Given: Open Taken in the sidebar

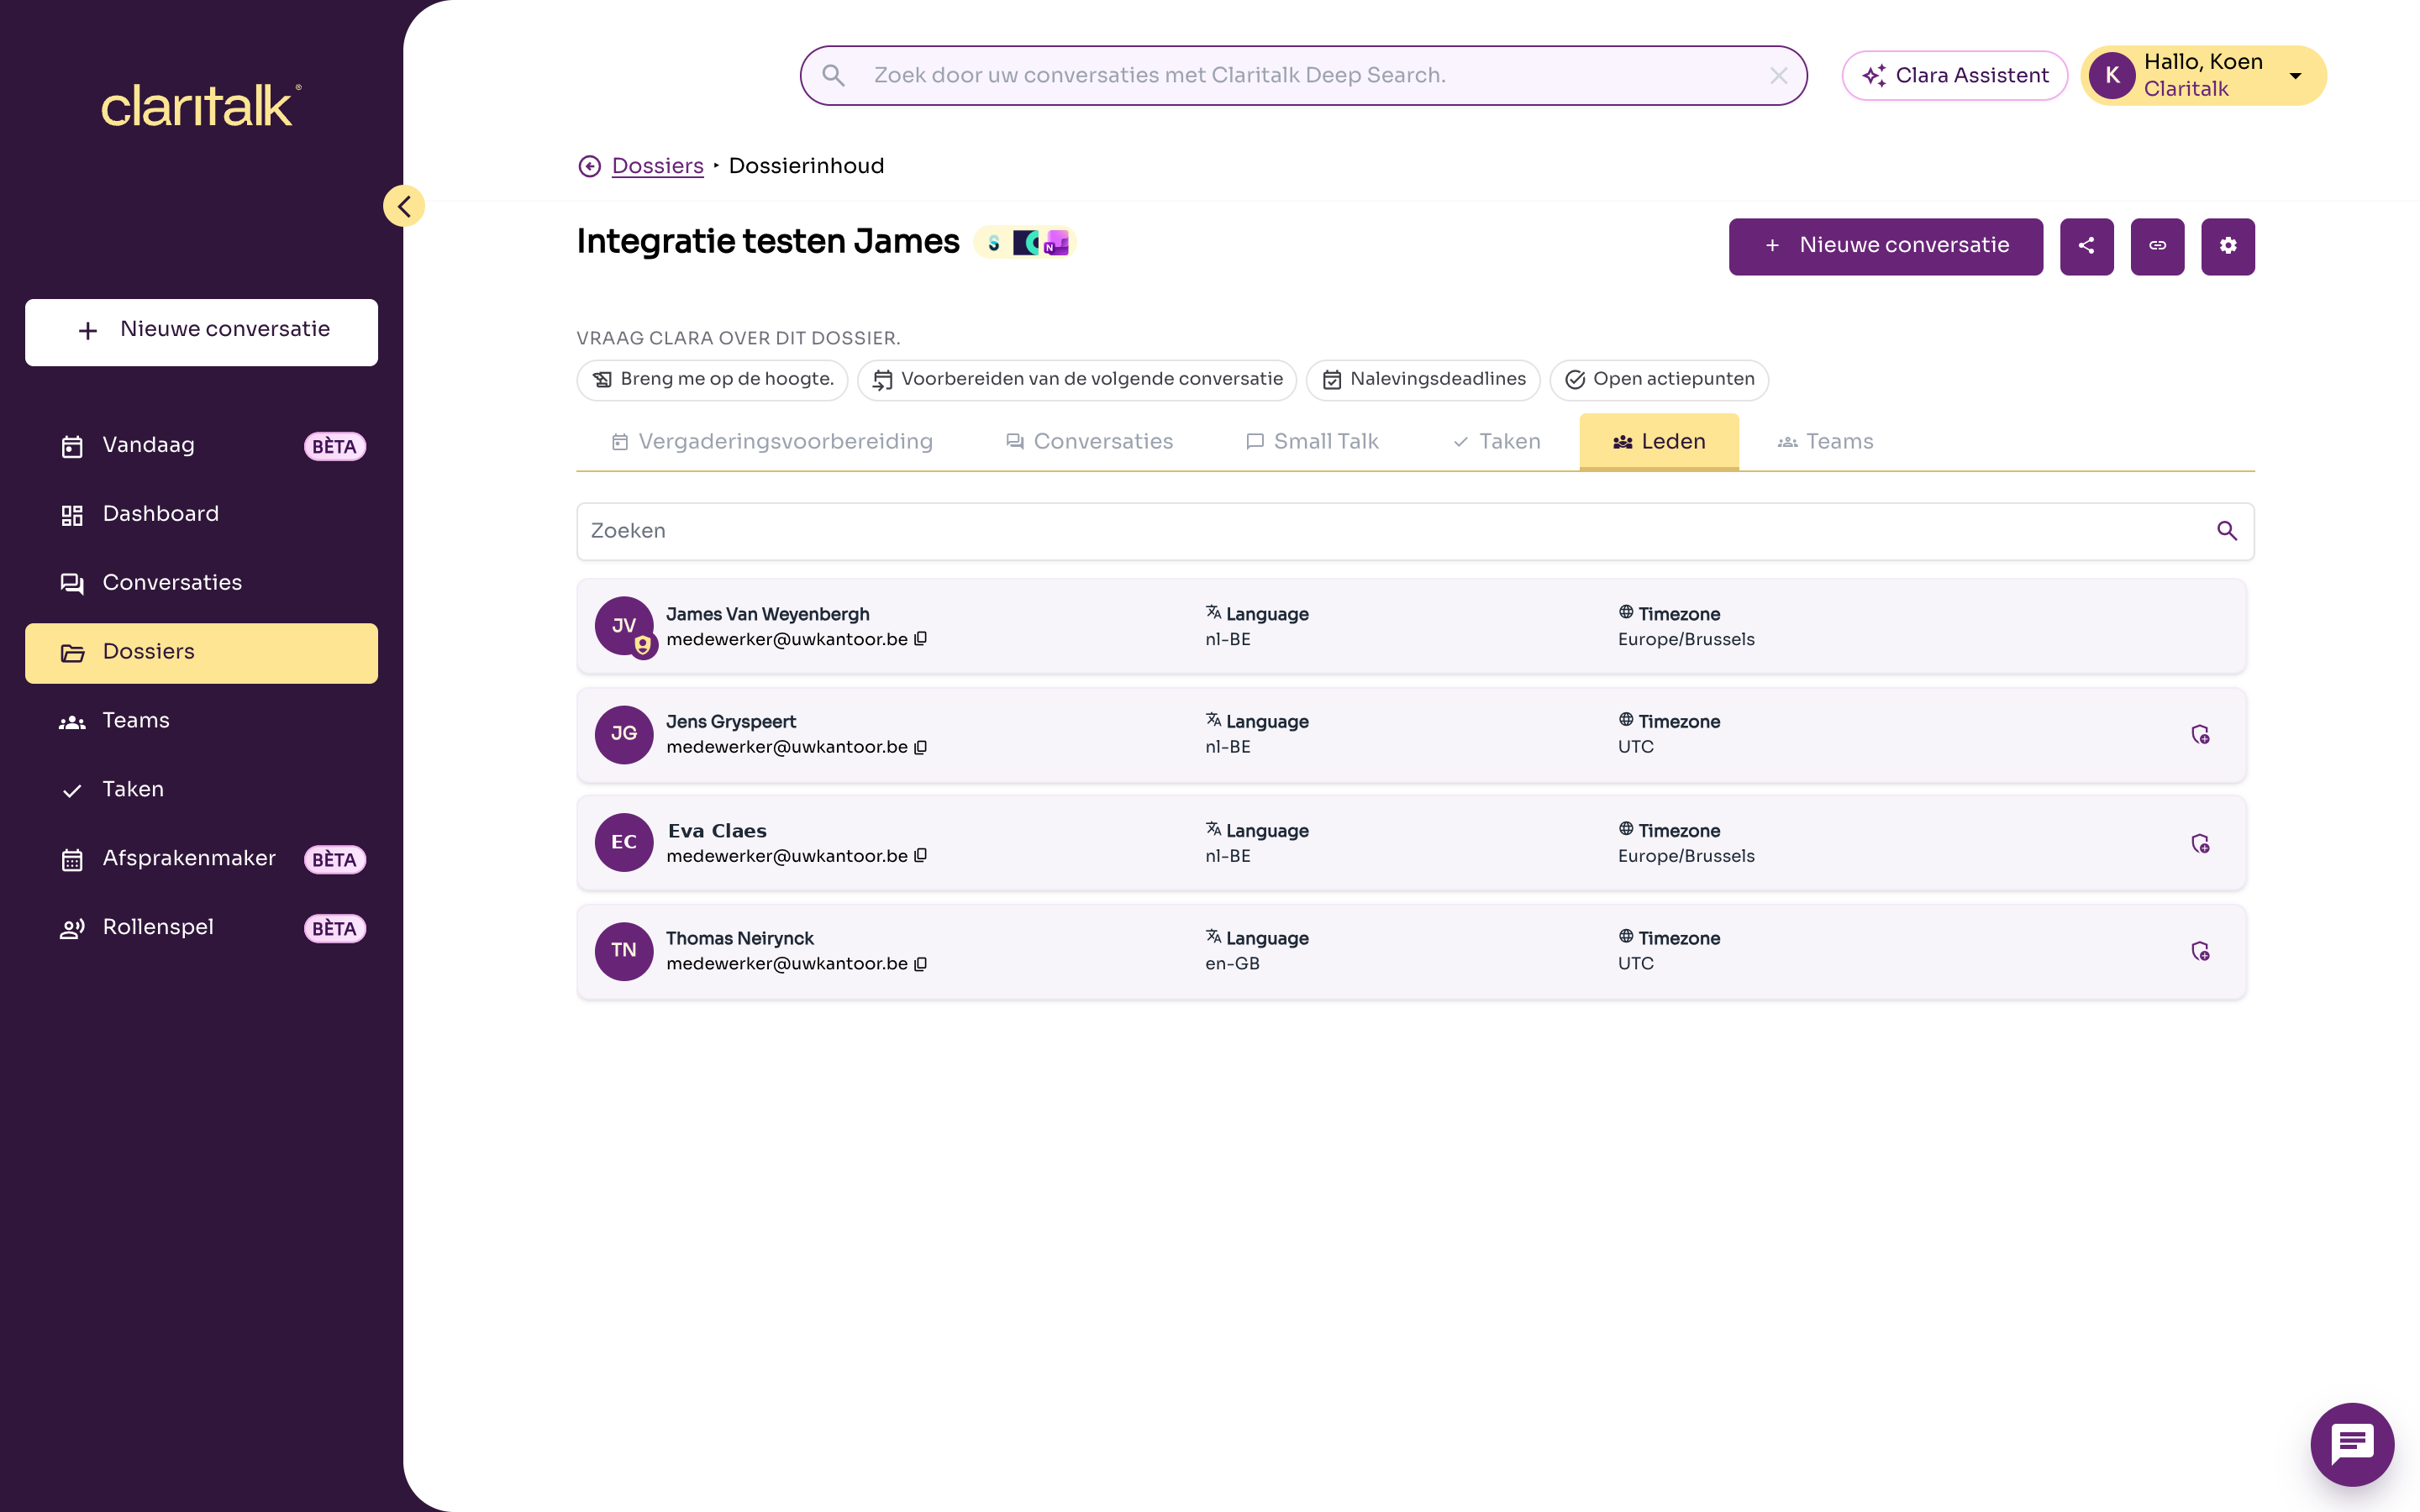Looking at the screenshot, I should [x=202, y=790].
